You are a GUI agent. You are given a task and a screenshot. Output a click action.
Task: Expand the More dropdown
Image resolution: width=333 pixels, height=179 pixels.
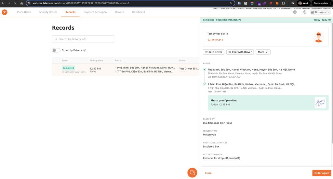263,52
